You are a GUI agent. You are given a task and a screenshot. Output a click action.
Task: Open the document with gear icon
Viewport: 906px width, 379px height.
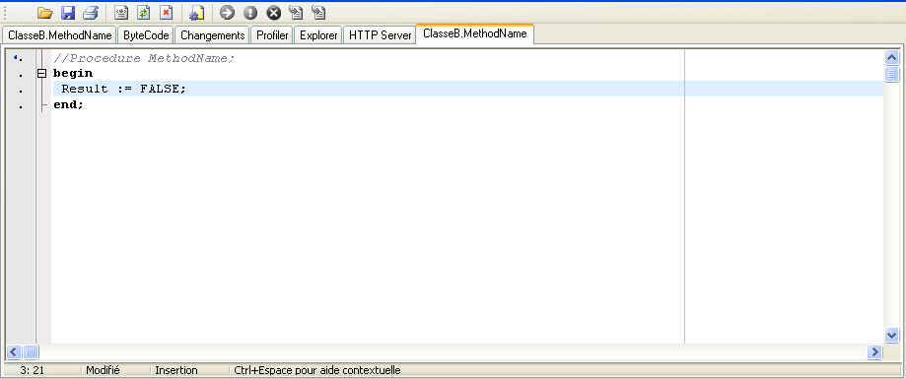[x=196, y=12]
